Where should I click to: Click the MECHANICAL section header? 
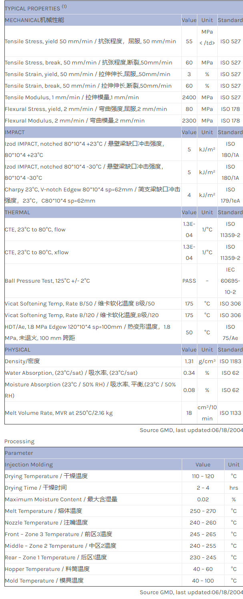[34, 20]
